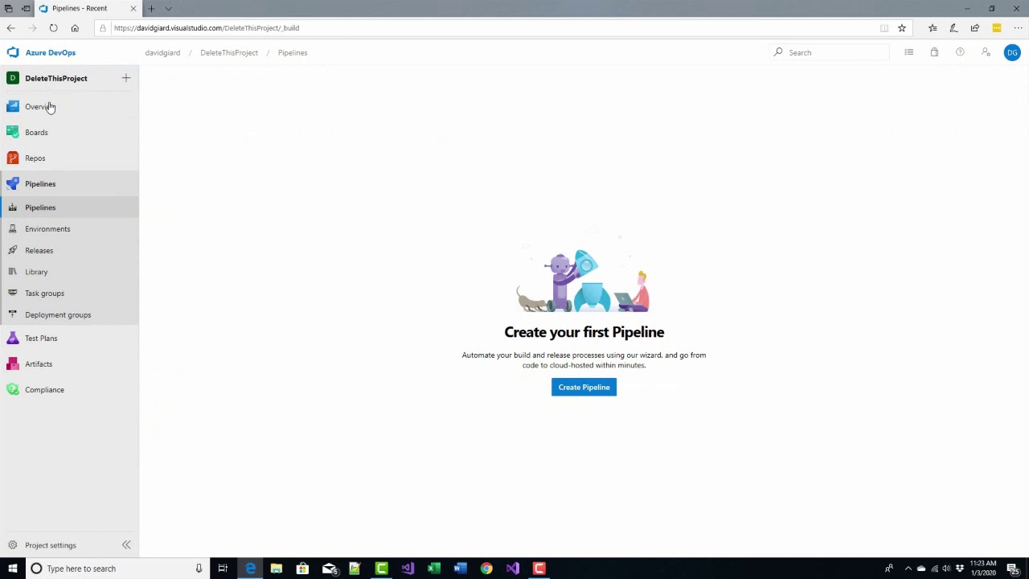Open Releases under Pipelines
Image resolution: width=1029 pixels, height=579 pixels.
tap(69, 250)
